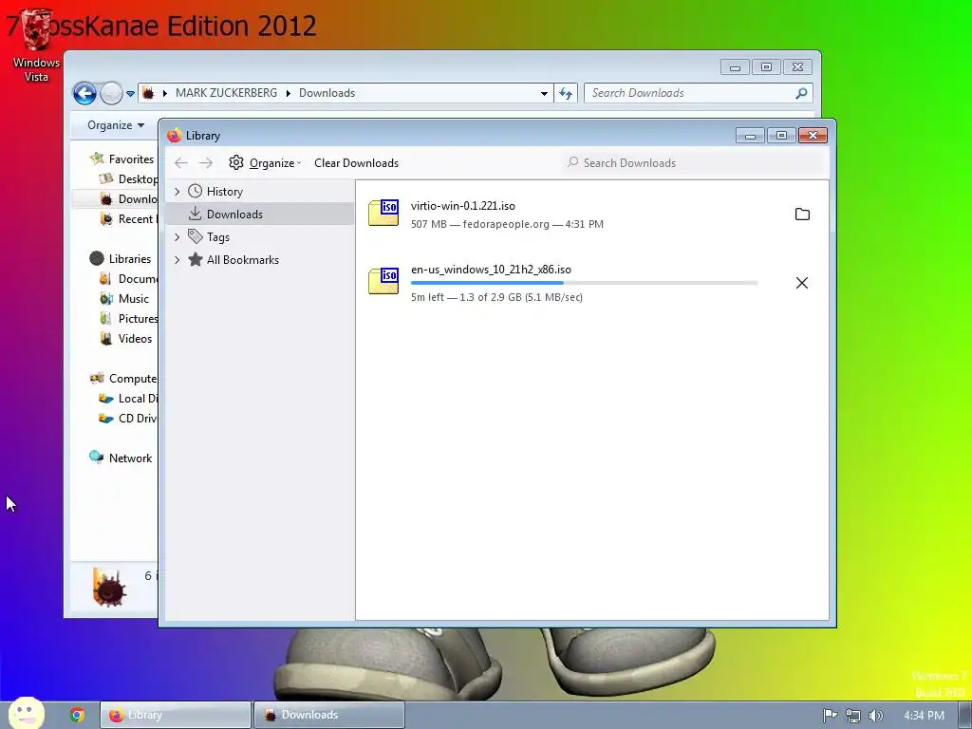Switch to the Downloads taskbar button

(x=329, y=715)
